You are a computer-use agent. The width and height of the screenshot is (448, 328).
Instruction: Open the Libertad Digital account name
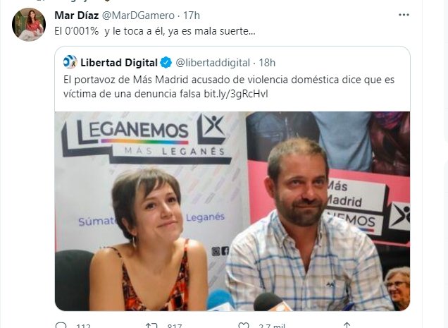point(119,62)
